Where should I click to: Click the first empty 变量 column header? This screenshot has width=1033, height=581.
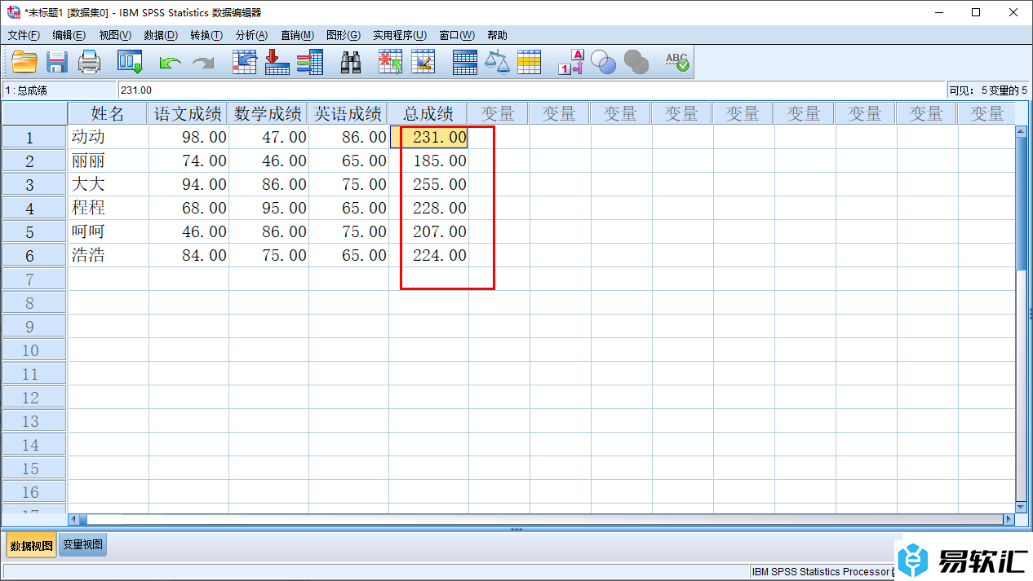pos(499,113)
